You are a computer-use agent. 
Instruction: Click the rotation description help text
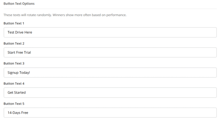click(65, 15)
